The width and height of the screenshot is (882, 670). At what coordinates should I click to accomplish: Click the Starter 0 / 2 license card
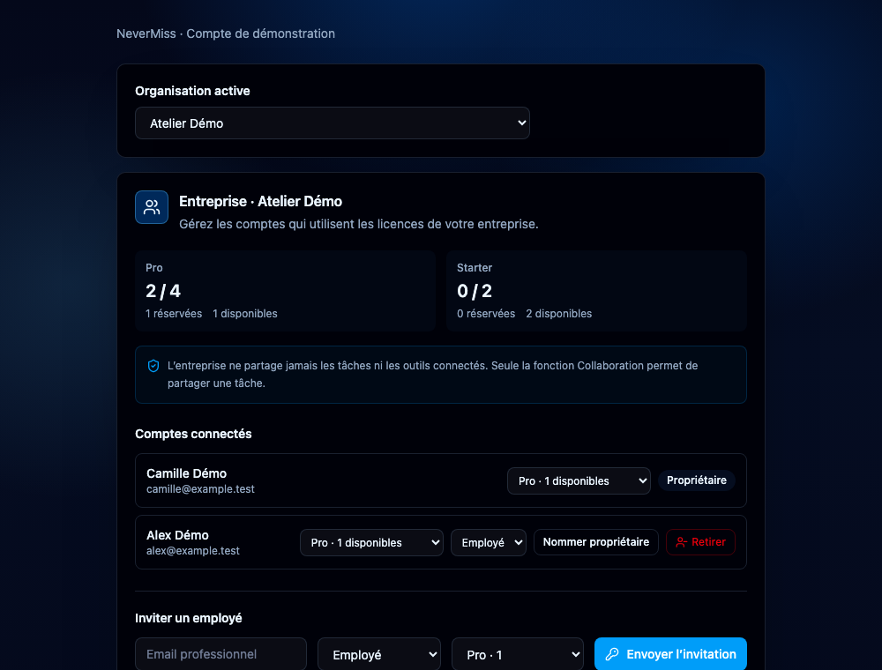596,291
